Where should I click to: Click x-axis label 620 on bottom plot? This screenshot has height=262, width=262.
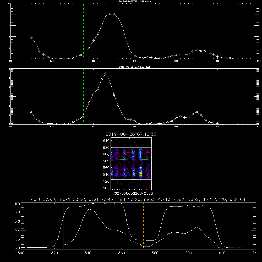[x=222, y=253]
